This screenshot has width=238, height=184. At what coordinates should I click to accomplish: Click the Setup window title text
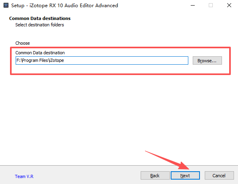click(65, 6)
